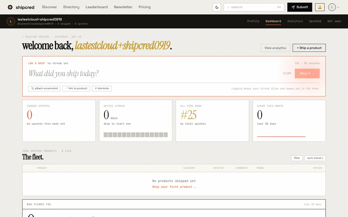Focus the search input field
The image size is (348, 217).
click(x=254, y=7)
